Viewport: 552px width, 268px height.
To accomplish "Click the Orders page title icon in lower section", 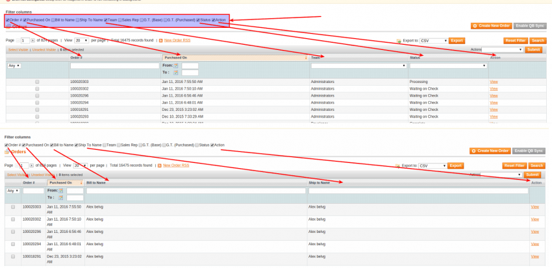I will (x=7, y=152).
